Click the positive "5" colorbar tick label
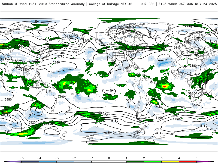This screenshot has height=163, width=218. [196, 158]
